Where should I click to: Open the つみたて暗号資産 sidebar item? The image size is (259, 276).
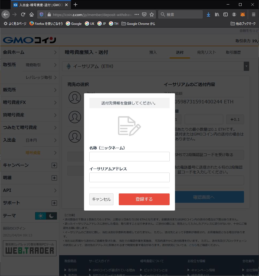(x=30, y=128)
